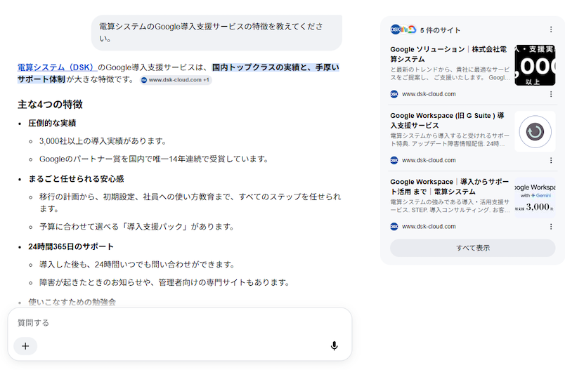This screenshot has width=565, height=370.
Task: Activate the microphone voice input
Action: click(334, 346)
